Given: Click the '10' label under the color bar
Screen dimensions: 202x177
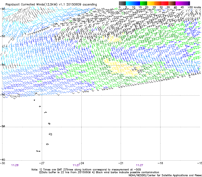Looking at the screenshot, I should tap(133, 7).
